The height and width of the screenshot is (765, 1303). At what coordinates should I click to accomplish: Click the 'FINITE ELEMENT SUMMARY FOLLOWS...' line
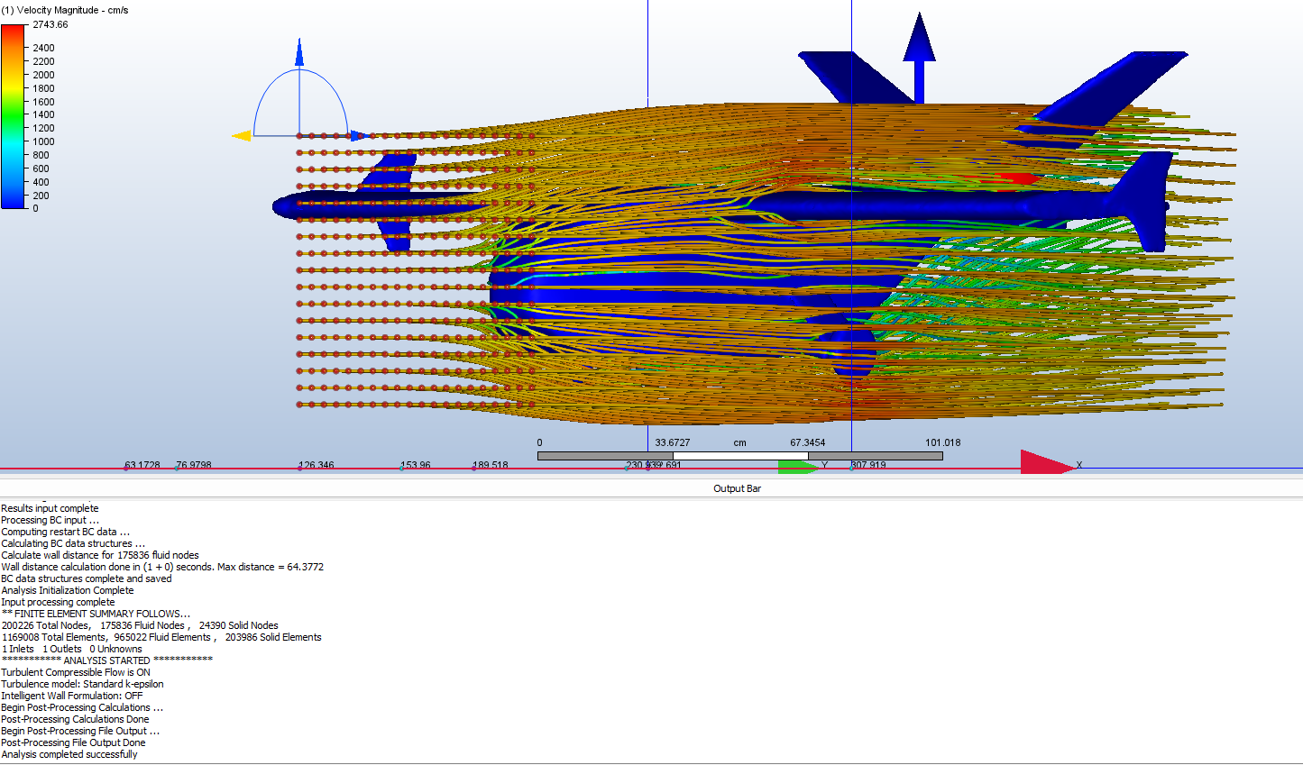(x=96, y=614)
